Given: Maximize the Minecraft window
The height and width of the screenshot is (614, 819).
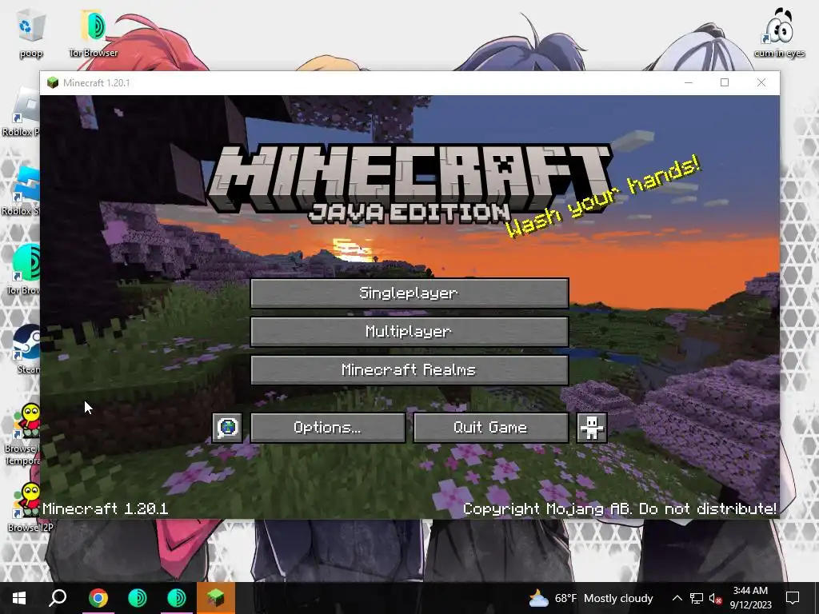Looking at the screenshot, I should (x=725, y=82).
